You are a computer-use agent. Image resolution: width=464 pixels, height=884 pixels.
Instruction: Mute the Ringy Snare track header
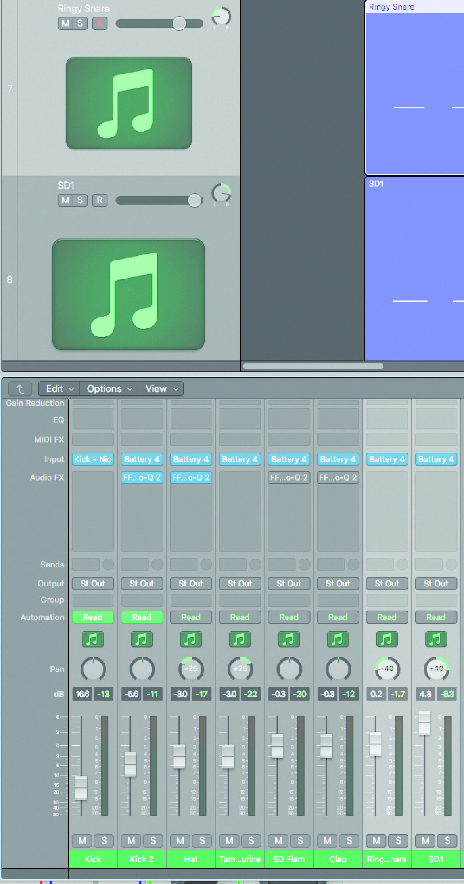(x=65, y=23)
